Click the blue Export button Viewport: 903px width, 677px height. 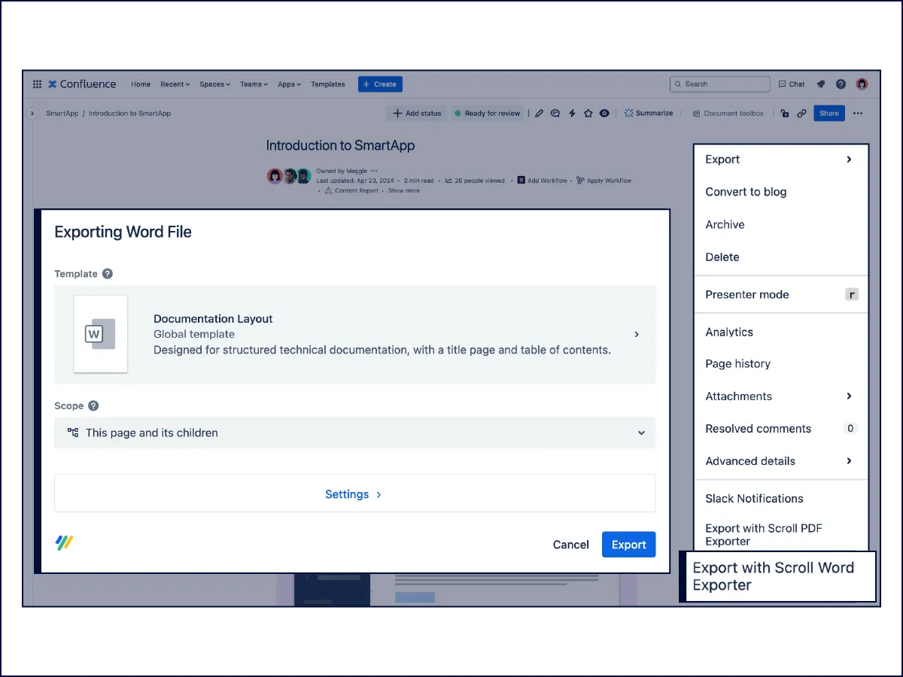[629, 545]
